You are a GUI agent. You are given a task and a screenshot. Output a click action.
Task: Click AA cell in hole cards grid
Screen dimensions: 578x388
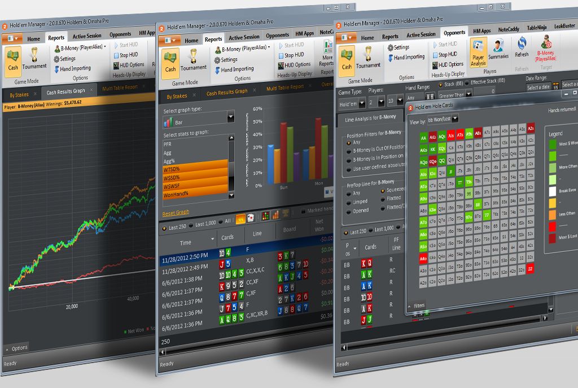(423, 138)
